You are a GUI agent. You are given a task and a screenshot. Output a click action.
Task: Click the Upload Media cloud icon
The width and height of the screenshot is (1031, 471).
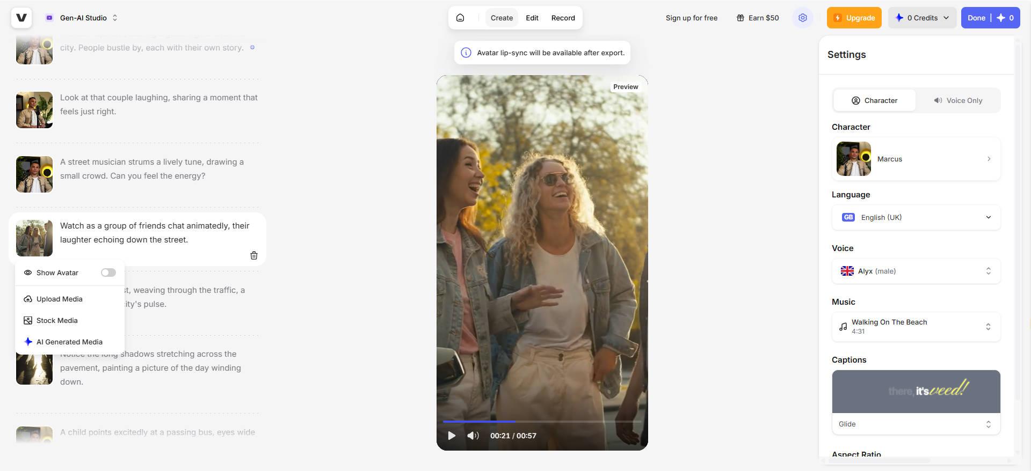[28, 299]
